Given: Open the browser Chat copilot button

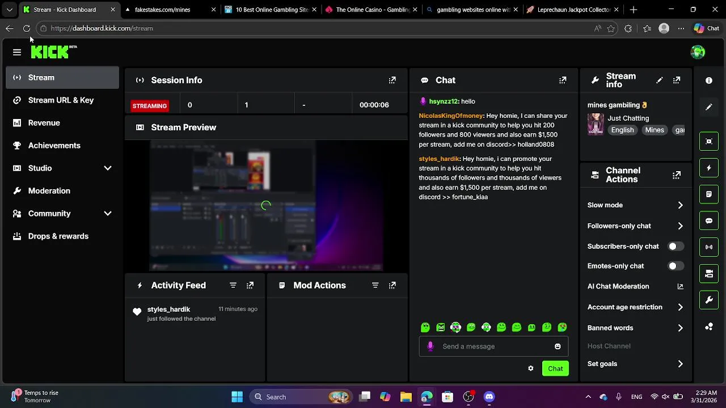Looking at the screenshot, I should pyautogui.click(x=707, y=28).
